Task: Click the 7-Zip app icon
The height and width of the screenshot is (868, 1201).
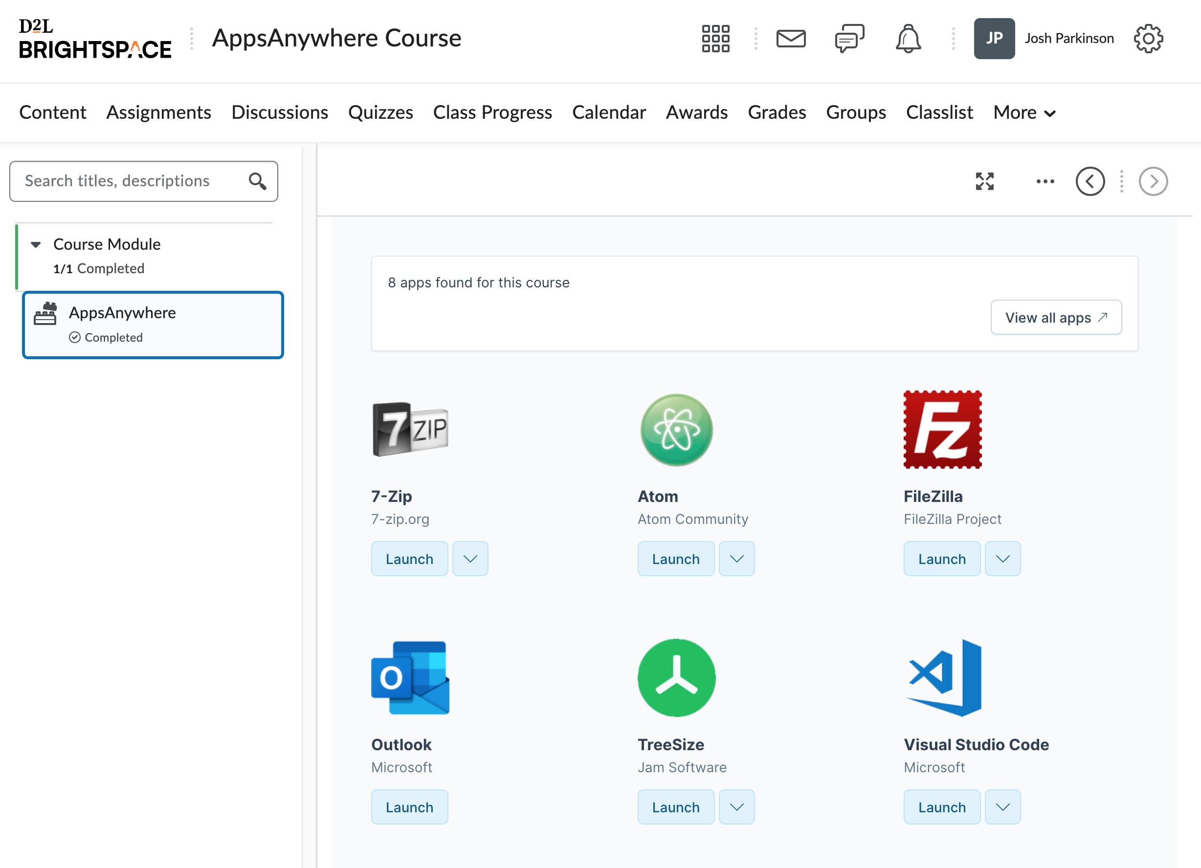Action: pyautogui.click(x=410, y=429)
